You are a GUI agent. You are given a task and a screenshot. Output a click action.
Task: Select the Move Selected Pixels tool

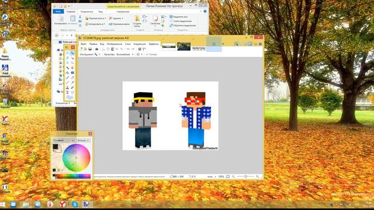click(x=72, y=53)
